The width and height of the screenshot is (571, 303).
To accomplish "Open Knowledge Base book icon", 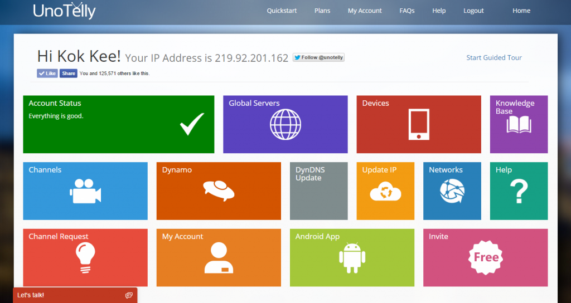I will pos(519,125).
